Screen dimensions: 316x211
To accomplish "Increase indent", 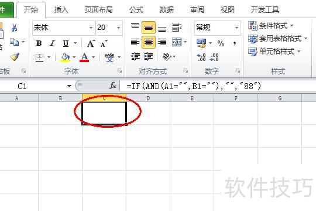I will pos(148,57).
